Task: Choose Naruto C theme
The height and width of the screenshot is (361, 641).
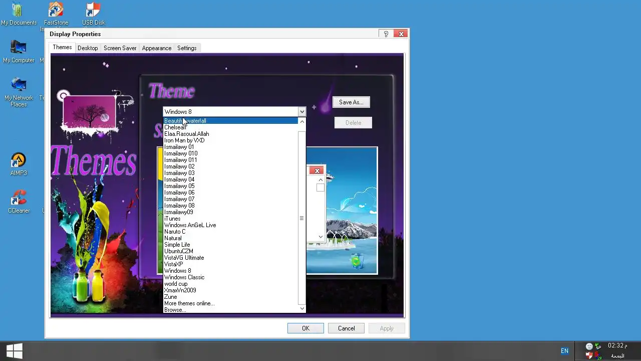Action: tap(231, 232)
